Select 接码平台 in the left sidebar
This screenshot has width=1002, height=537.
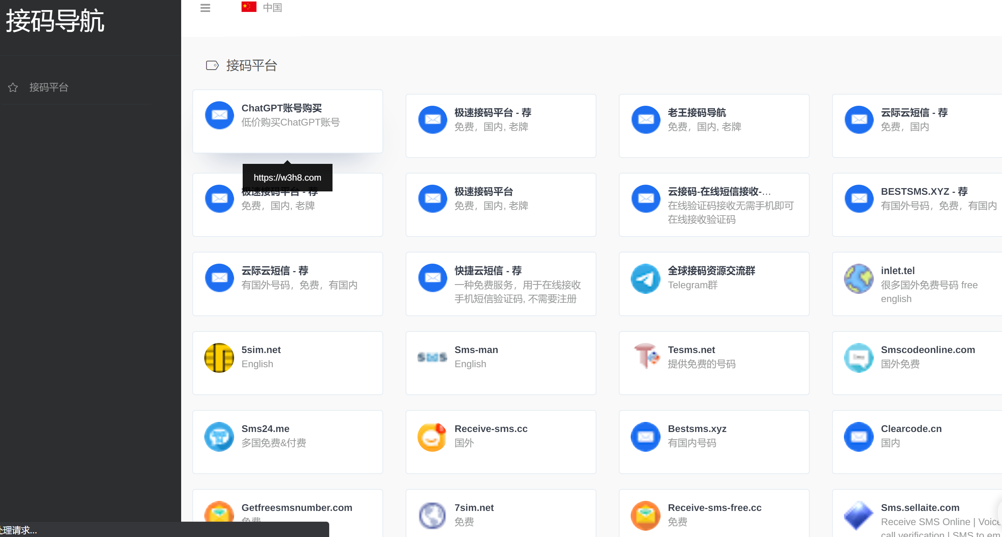(x=48, y=88)
